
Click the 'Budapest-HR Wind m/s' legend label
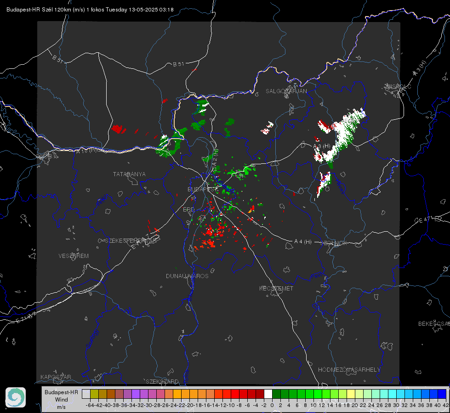pyautogui.click(x=62, y=399)
